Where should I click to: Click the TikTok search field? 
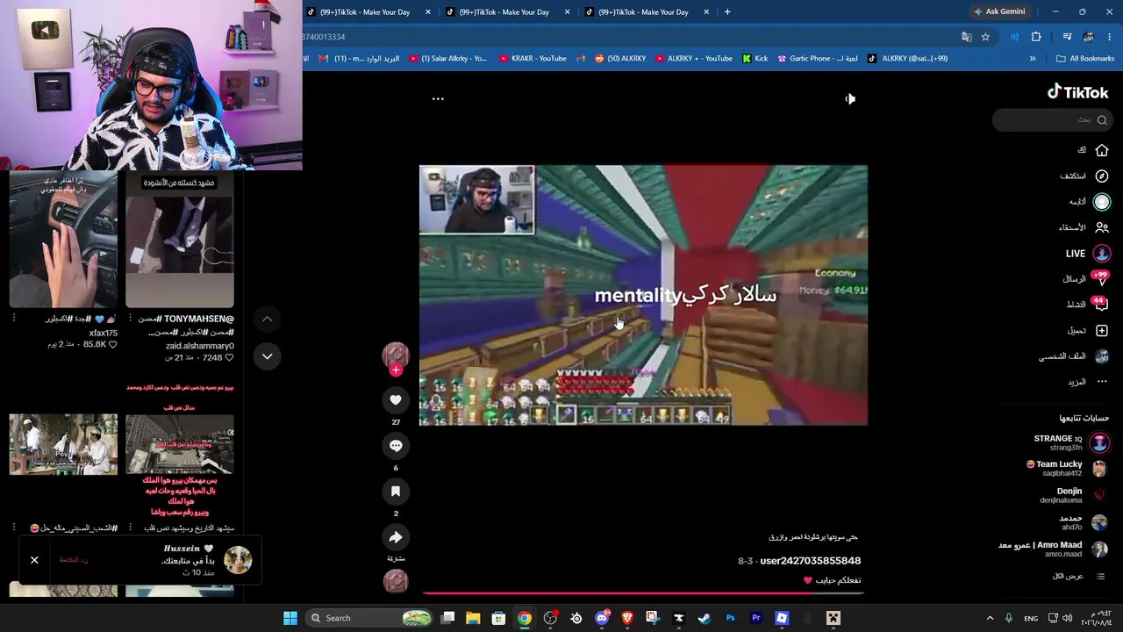[1051, 120]
